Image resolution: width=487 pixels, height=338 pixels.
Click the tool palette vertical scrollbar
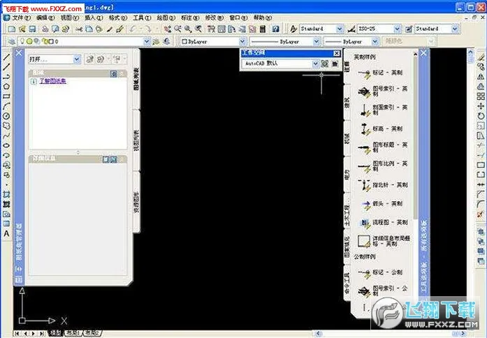415,137
